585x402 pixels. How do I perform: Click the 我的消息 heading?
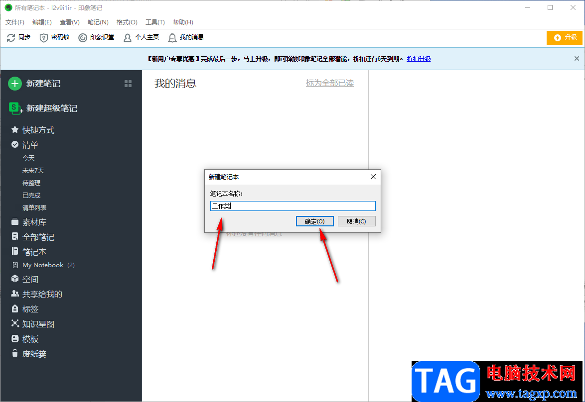click(175, 84)
